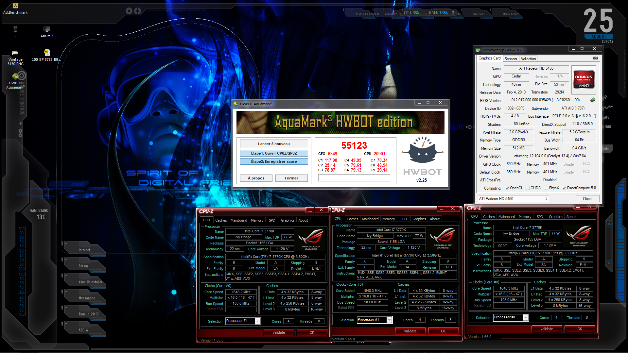
Task: Click the GPU-Z title bar app icon
Action: pos(478,50)
